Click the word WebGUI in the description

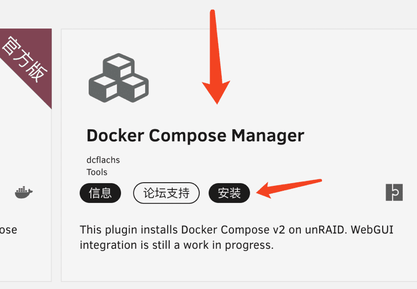coord(372,230)
